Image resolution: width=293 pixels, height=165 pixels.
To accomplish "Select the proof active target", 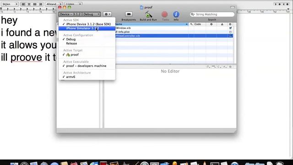I will 87,55.
